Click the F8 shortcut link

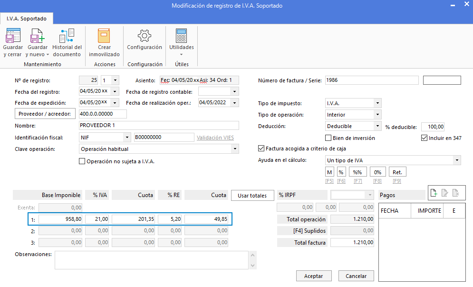click(377, 181)
